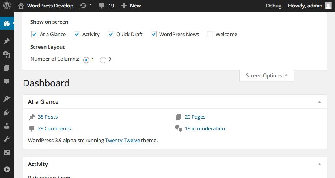
Task: Click the WordPress 3.9-alpha-src version text
Action: point(57,141)
